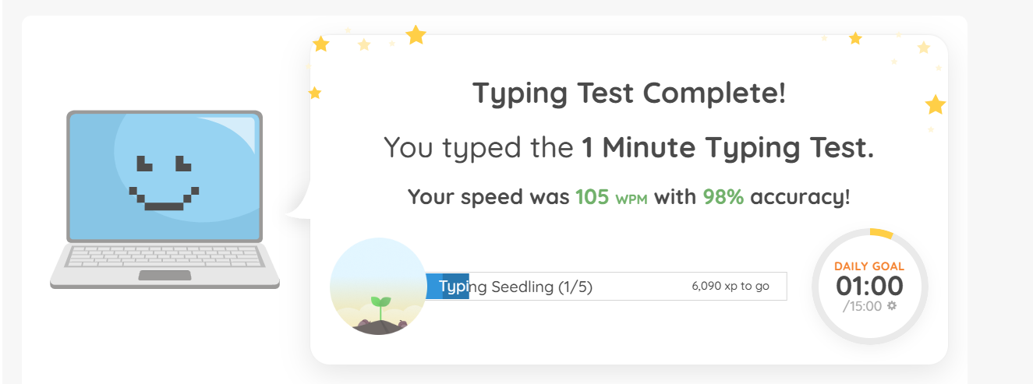
Task: Click the laptop illustration's trackpad
Action: [x=165, y=275]
